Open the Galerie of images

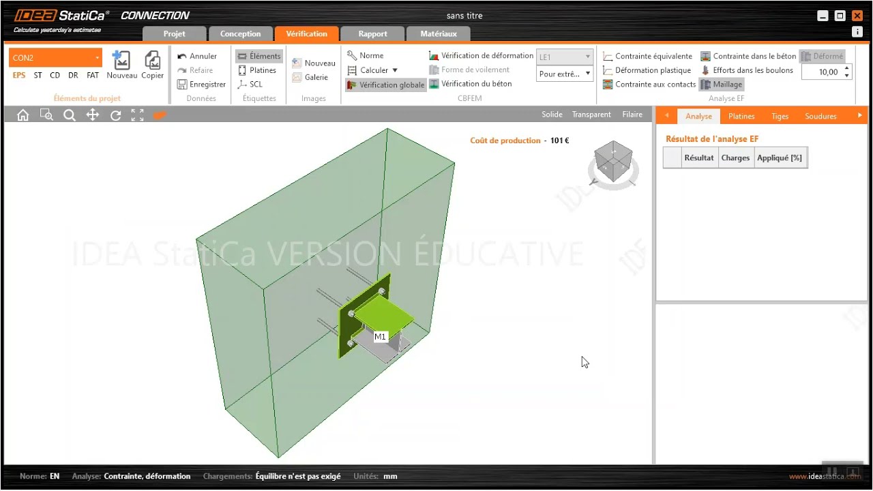310,77
